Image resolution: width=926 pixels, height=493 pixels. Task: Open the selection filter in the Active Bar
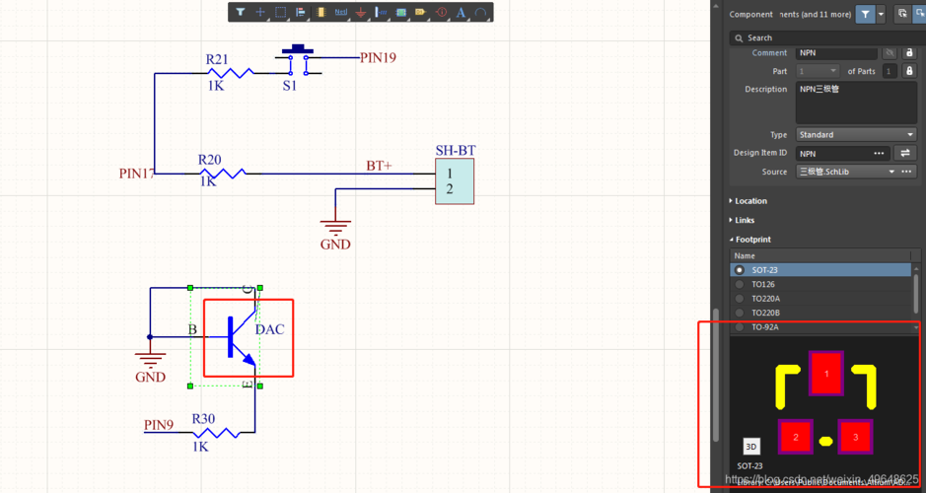click(x=241, y=12)
